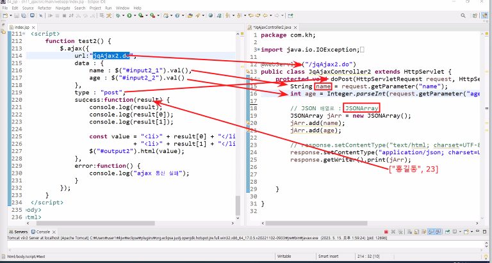Click the Terminate stop square in main toolbar
The image size is (492, 263).
click(64, 15)
